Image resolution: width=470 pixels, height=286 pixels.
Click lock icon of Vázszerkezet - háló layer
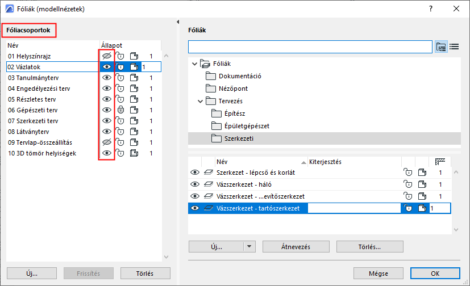(x=406, y=184)
